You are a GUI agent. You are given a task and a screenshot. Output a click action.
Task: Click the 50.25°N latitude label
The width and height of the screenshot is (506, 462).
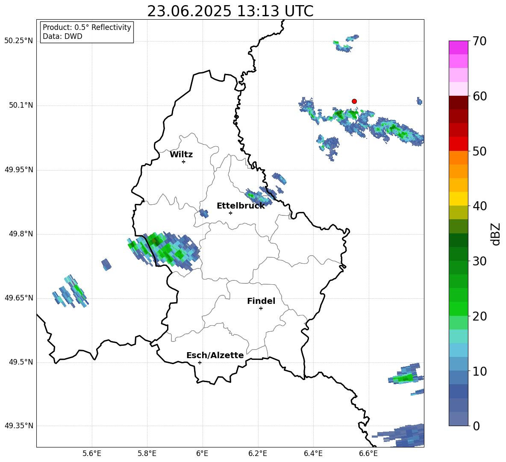[x=18, y=41]
